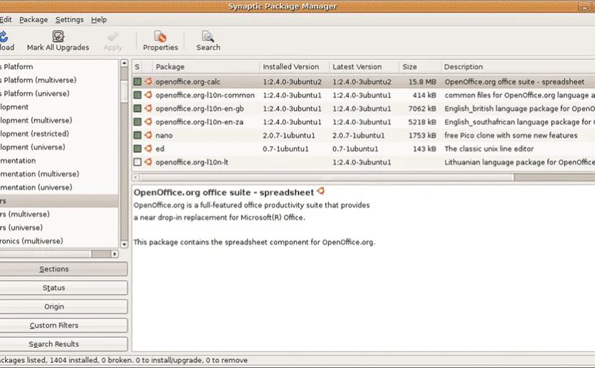Click Ubuntu support icon beside openoffice.org-l10n-en-za
Viewport: 595px width, 368px height.
(148, 121)
